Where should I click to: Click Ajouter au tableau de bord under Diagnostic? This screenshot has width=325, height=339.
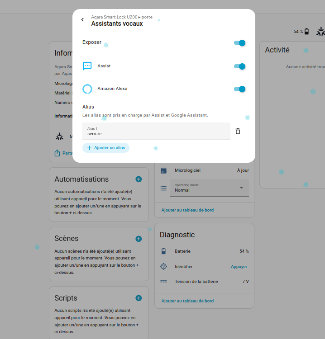point(187,301)
